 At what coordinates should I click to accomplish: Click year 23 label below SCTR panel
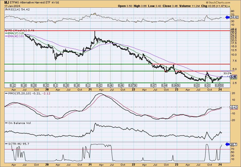click(177, 165)
